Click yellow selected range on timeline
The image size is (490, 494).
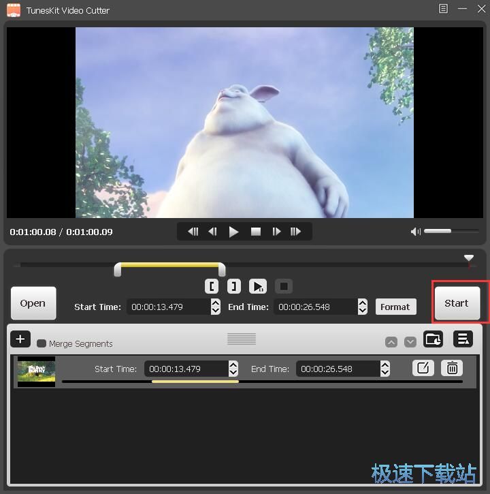[169, 265]
